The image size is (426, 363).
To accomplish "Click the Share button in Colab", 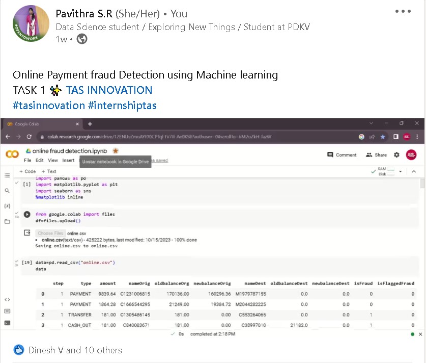I will (376, 154).
